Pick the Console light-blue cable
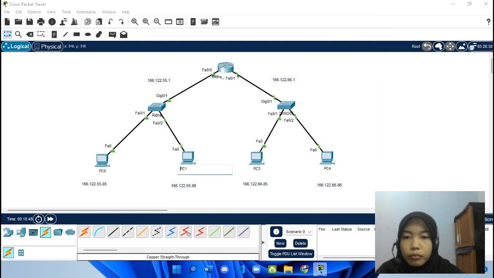Image resolution: width=494 pixels, height=278 pixels. tap(99, 232)
